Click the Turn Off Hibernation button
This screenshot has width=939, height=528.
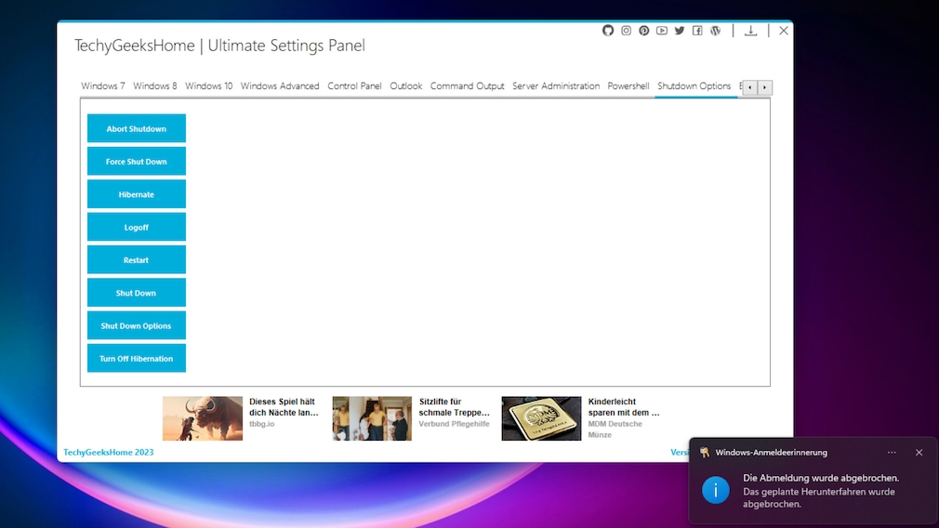click(137, 359)
